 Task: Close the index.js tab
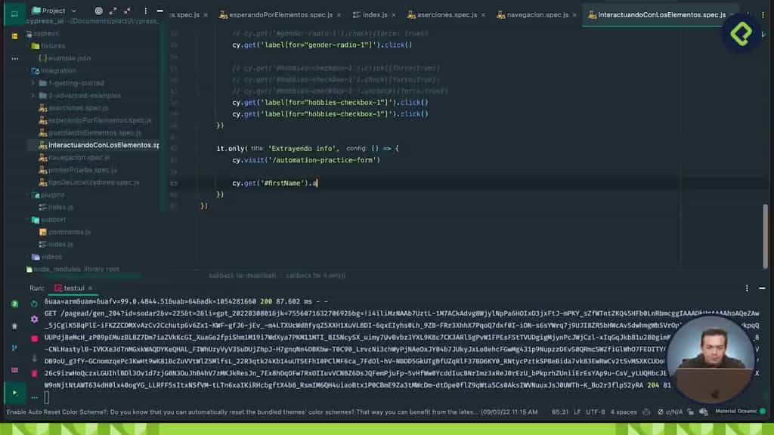click(393, 15)
